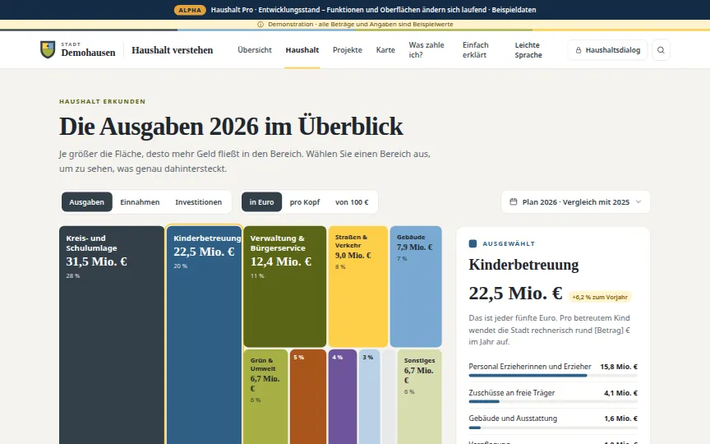Expand Plan 2026 comparison dropdown

pyautogui.click(x=575, y=202)
